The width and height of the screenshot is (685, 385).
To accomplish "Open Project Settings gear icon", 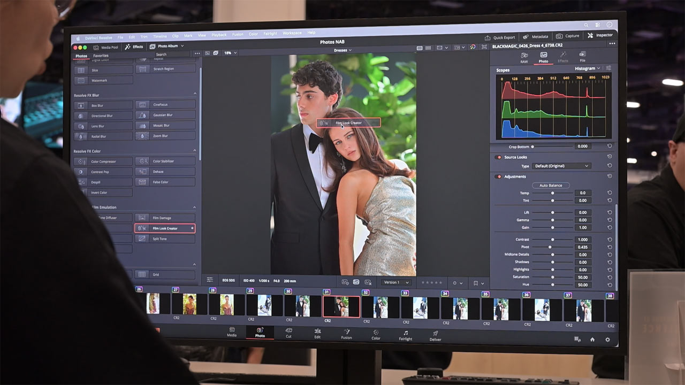I will pyautogui.click(x=607, y=340).
